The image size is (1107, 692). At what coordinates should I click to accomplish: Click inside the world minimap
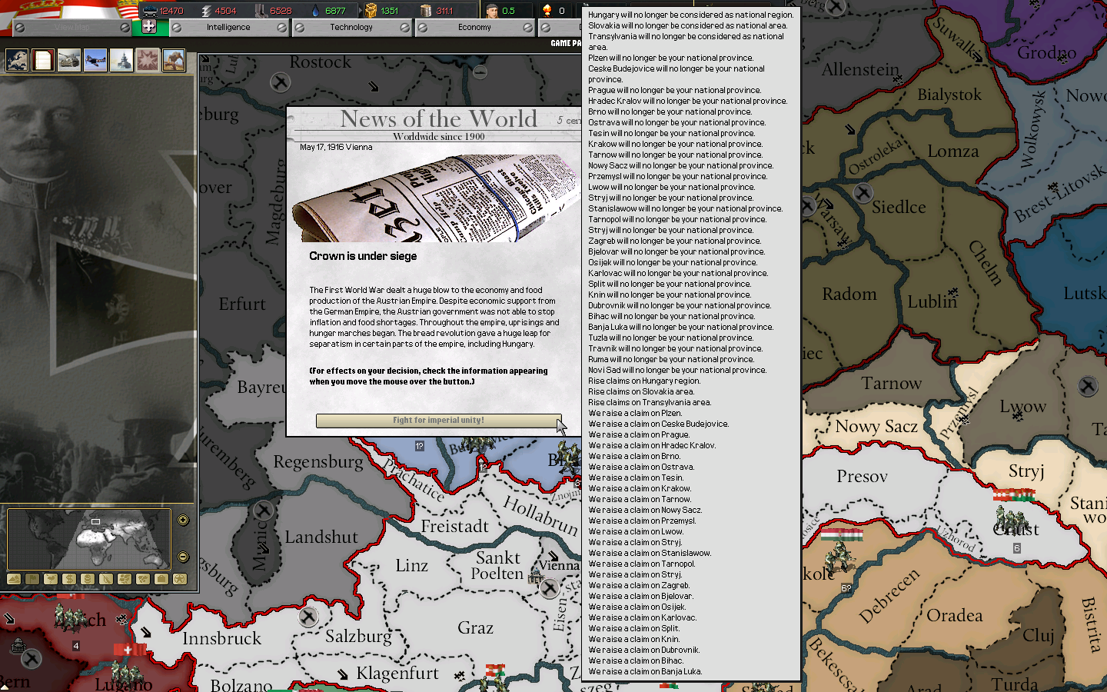[x=89, y=538]
